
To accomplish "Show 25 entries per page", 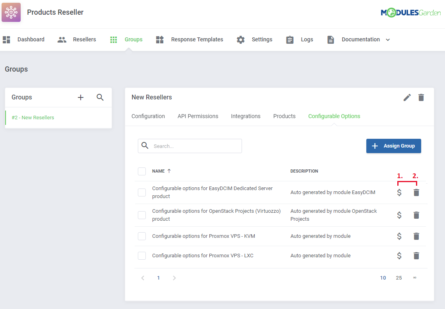I will click(399, 278).
